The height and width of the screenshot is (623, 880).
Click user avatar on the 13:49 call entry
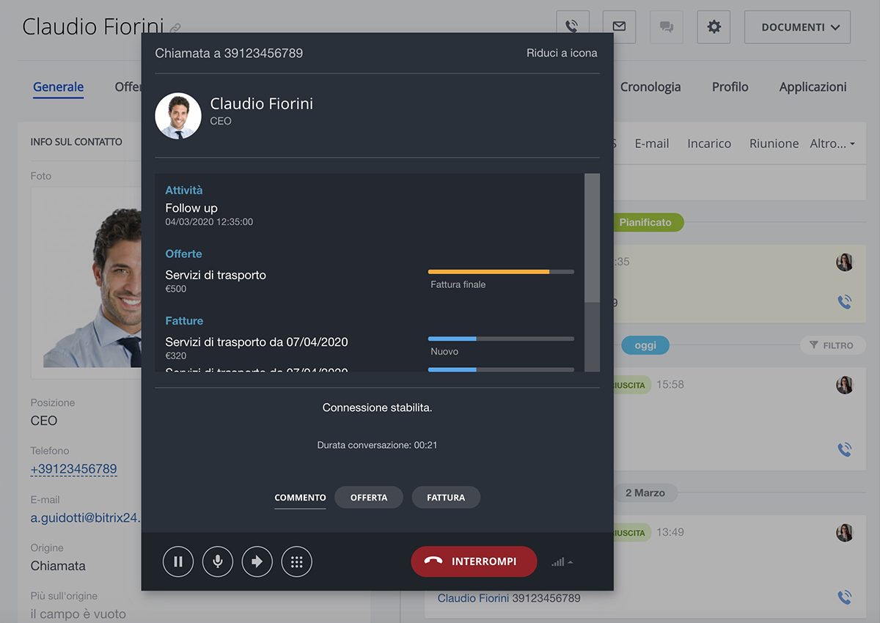[845, 533]
